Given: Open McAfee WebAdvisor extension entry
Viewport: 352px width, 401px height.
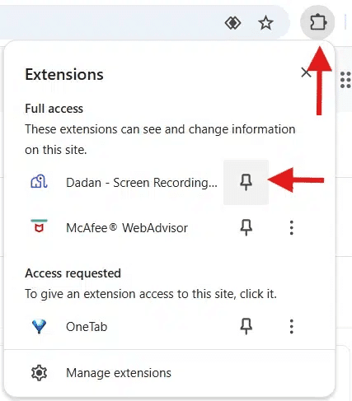Looking at the screenshot, I should [127, 228].
